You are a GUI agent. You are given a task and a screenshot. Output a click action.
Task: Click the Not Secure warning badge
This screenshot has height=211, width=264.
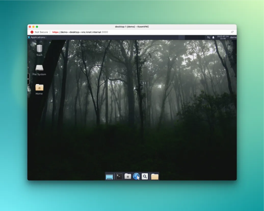click(39, 32)
